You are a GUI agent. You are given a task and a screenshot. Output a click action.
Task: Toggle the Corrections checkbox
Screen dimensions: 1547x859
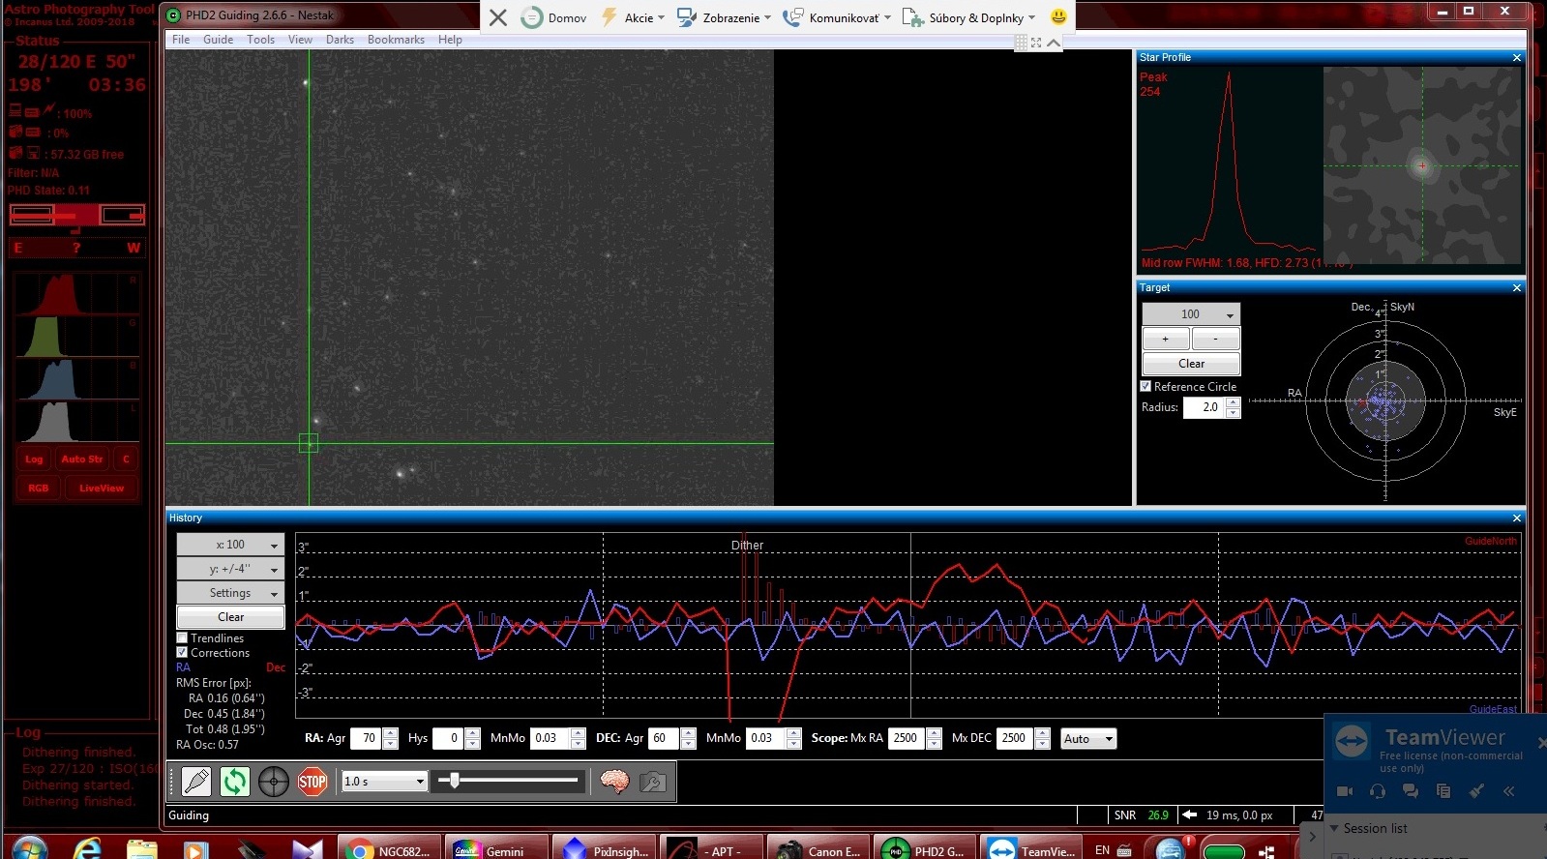tap(182, 653)
